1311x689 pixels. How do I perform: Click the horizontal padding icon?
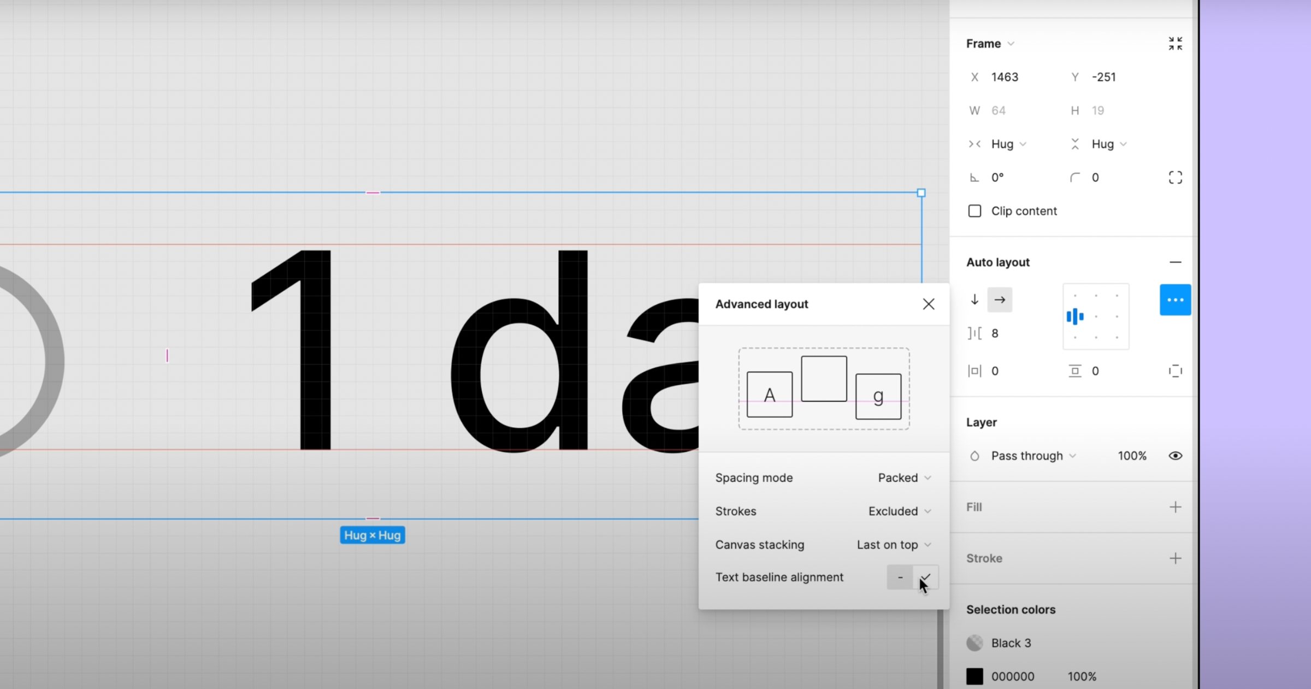(975, 371)
